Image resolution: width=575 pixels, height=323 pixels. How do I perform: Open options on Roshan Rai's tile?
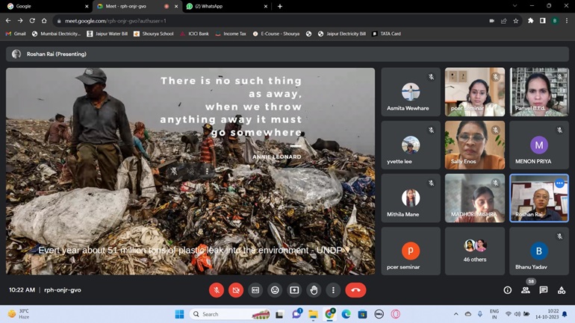point(559,183)
